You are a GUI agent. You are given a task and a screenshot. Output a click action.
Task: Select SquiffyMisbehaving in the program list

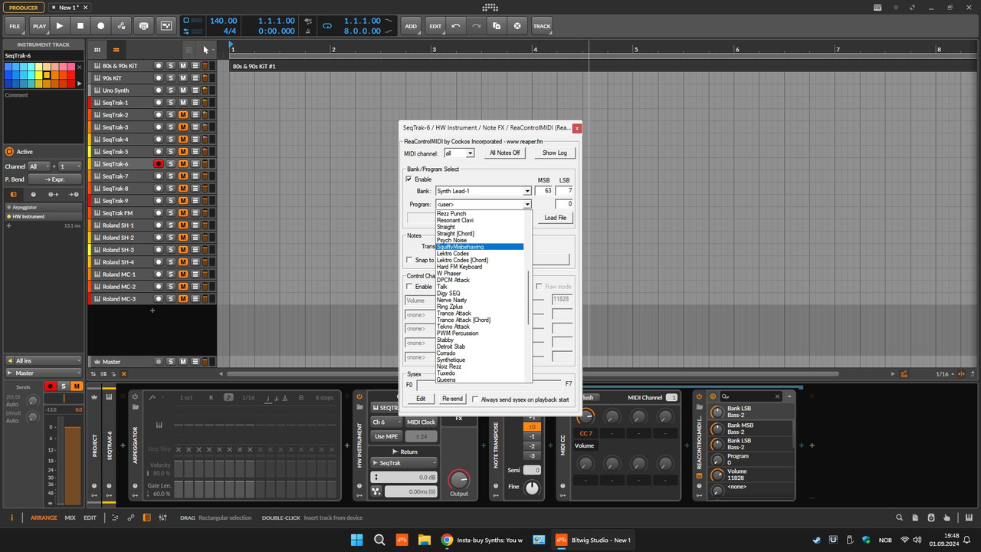pos(480,247)
